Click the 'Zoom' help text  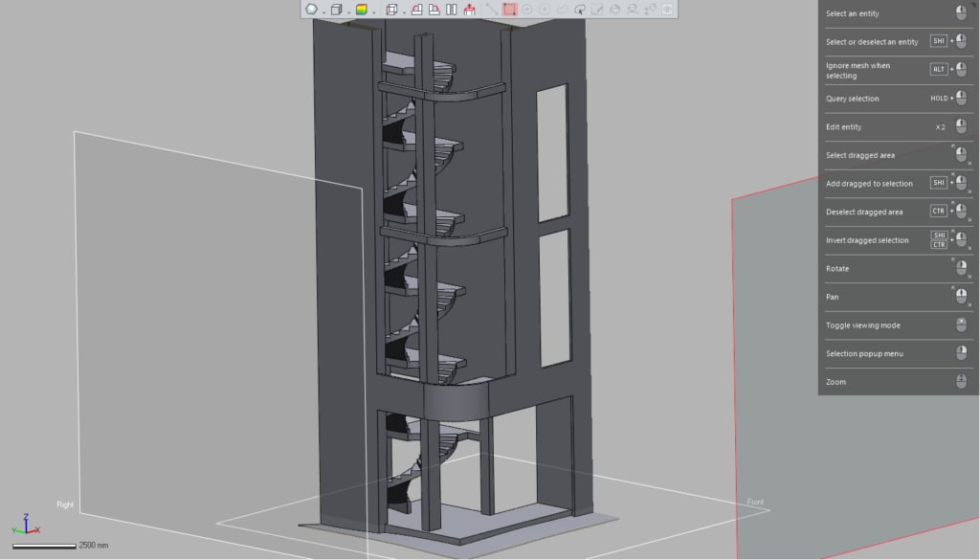click(x=835, y=382)
